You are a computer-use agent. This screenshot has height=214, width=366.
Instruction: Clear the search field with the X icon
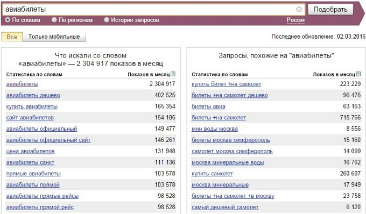[x=299, y=9]
